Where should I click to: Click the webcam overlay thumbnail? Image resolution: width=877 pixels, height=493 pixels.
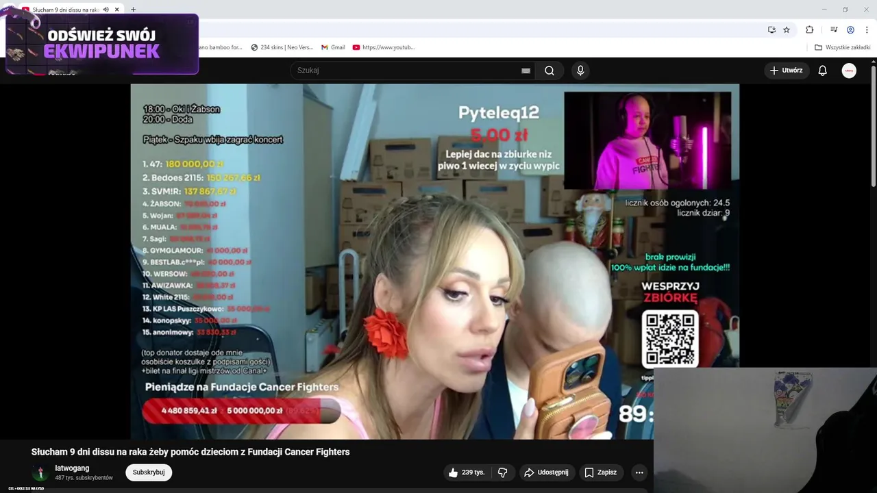[x=765, y=430]
